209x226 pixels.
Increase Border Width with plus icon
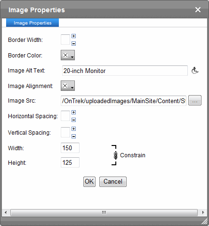coord(73,36)
